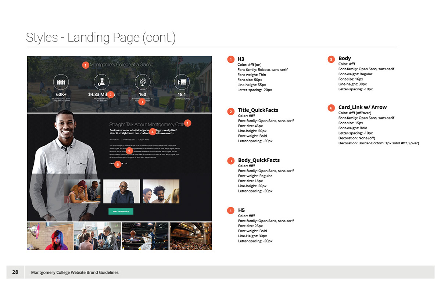The image size is (441, 285).
Task: Click 'Decoration: None (off)' line
Action: [355, 138]
